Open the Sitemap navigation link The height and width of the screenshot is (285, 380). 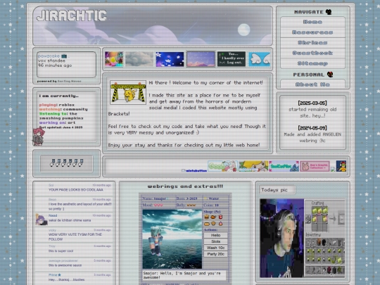pyautogui.click(x=312, y=63)
